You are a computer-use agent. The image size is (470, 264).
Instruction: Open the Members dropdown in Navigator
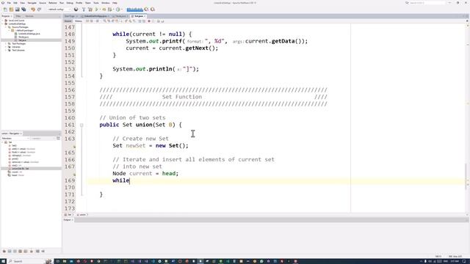[x=15, y=139]
